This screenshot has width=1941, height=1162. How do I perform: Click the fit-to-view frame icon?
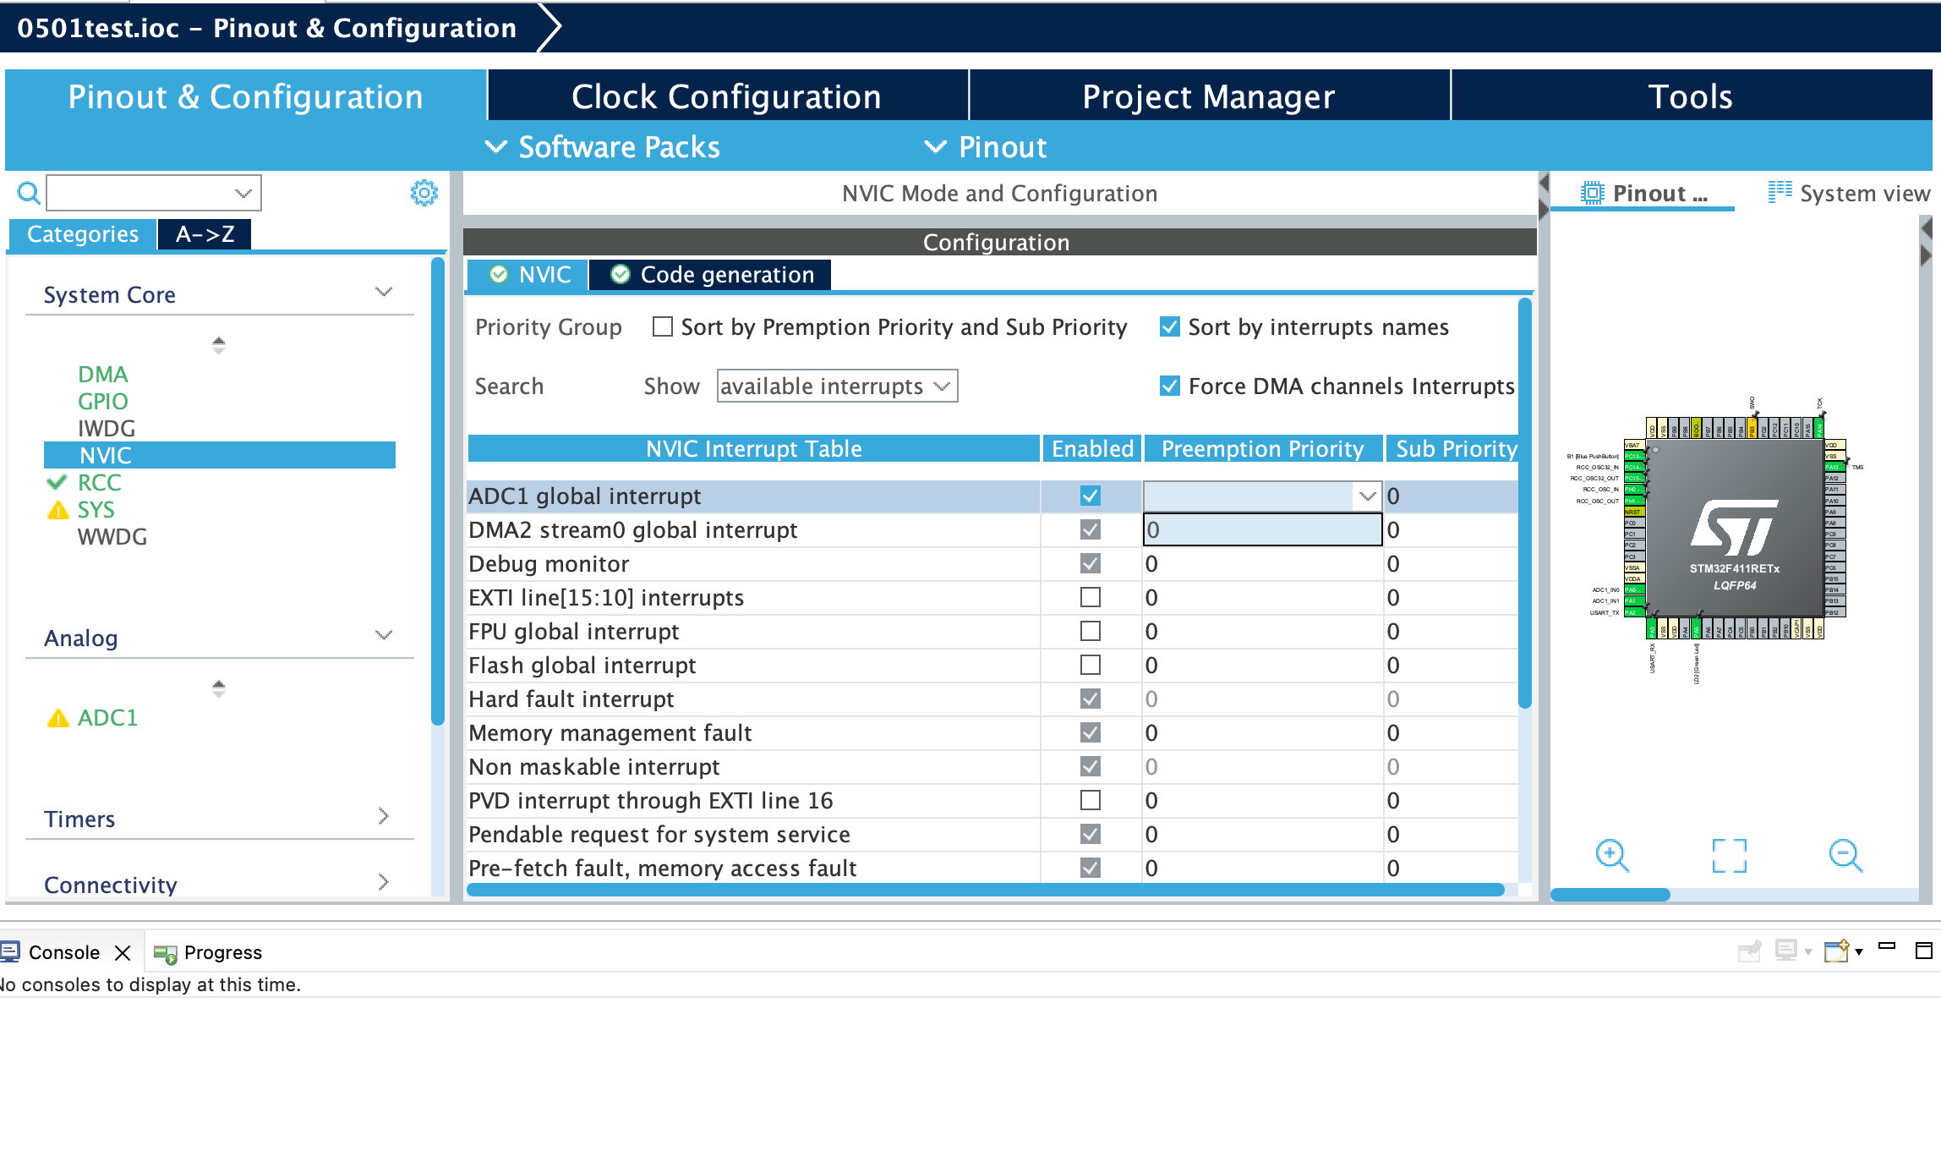point(1729,855)
